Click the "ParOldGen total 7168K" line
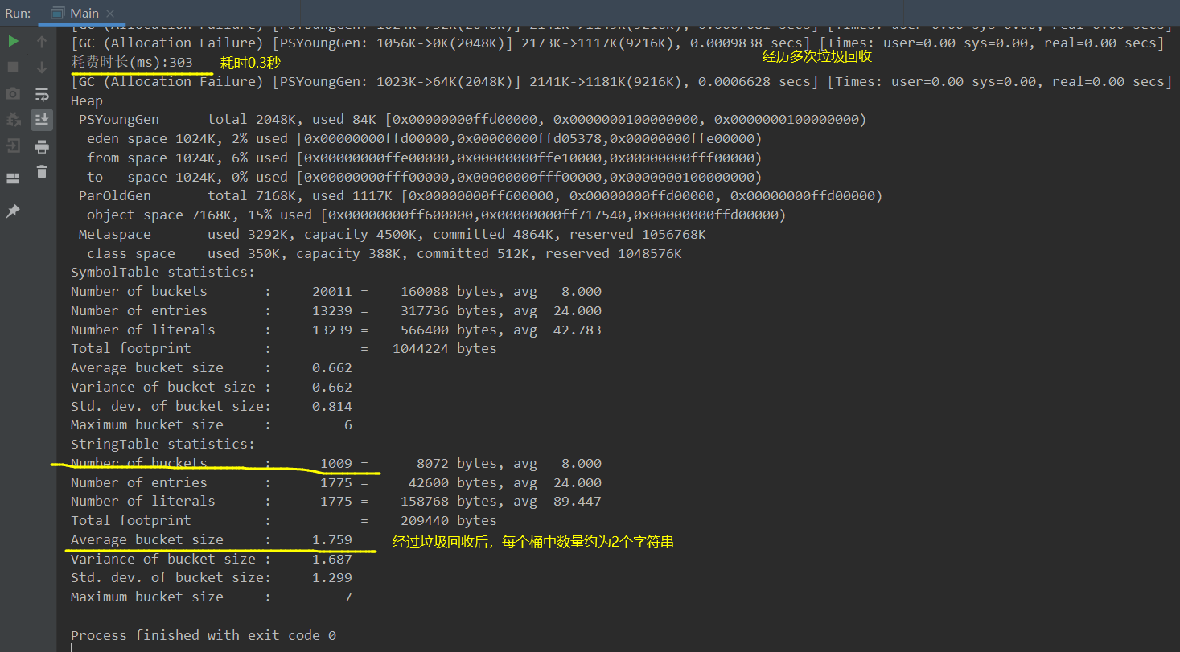 (480, 195)
